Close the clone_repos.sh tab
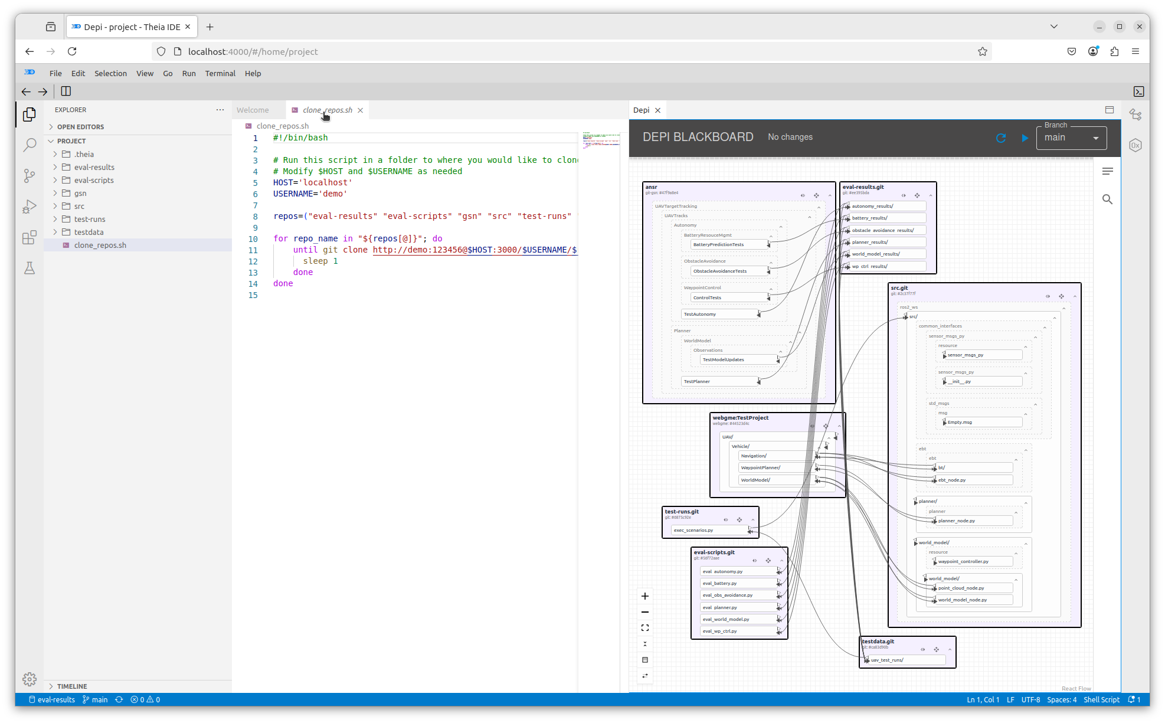The image size is (1165, 723). click(x=360, y=110)
